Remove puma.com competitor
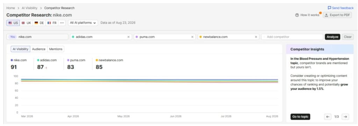The height and width of the screenshot is (126, 358). tap(192, 37)
